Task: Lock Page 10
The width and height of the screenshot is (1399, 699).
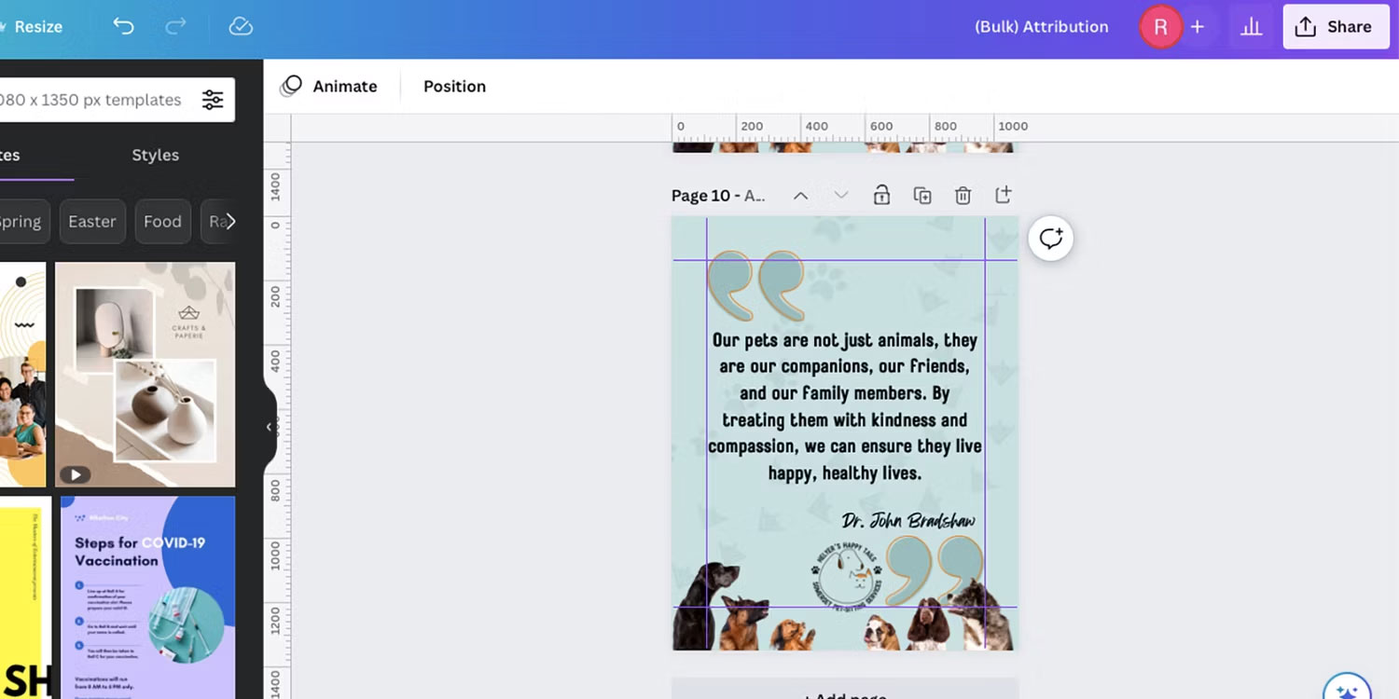Action: coord(881,195)
